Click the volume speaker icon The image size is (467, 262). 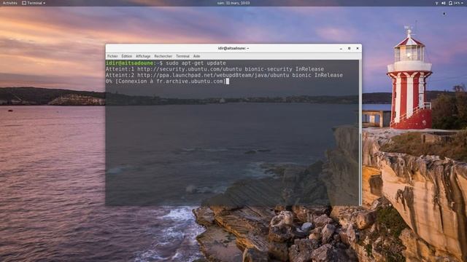tap(443, 3)
